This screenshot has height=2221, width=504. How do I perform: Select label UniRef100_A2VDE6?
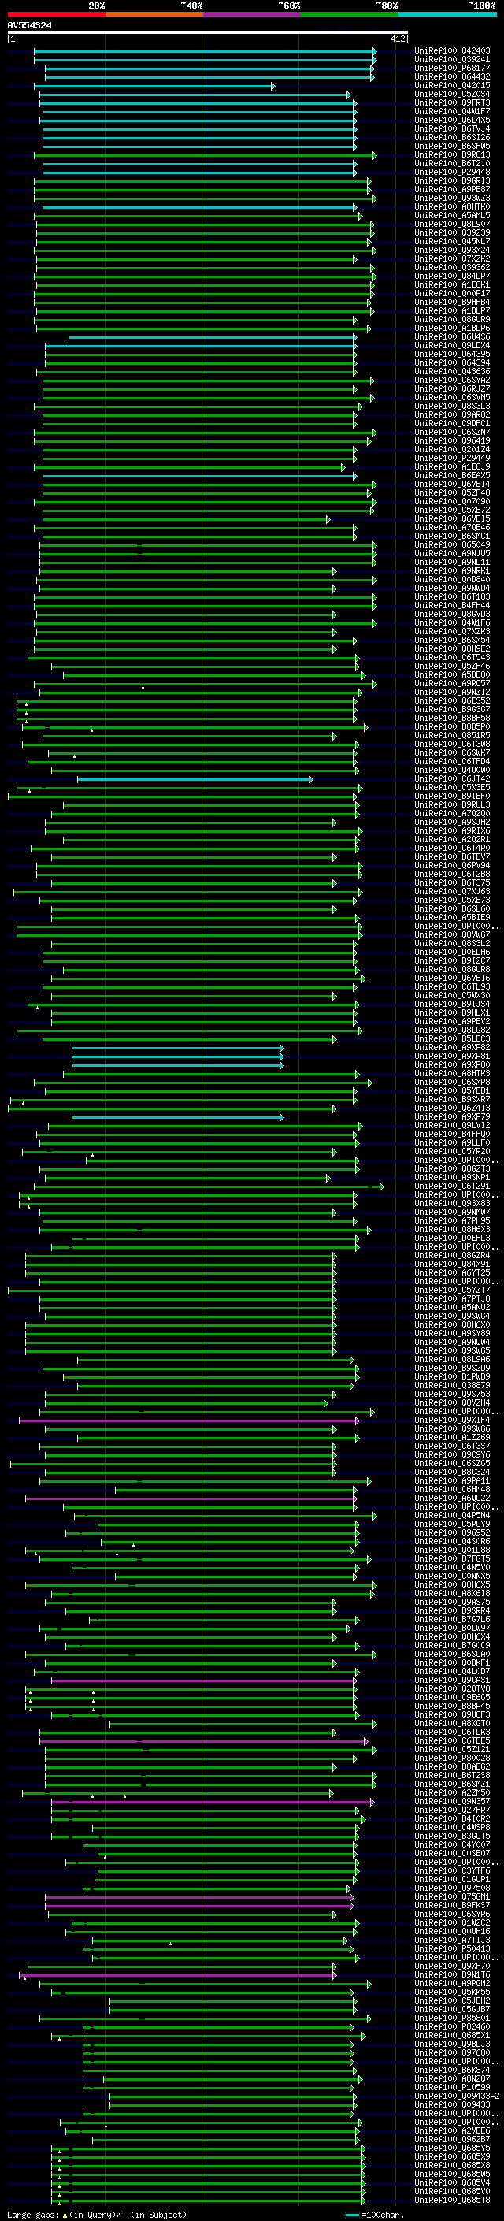(x=452, y=2131)
